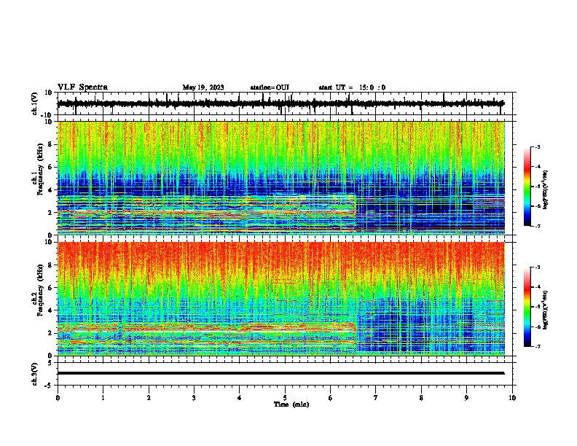The width and height of the screenshot is (577, 446).
Task: Click the ch.2 "Frequency (kHz)" axis label
Action: coord(40,290)
